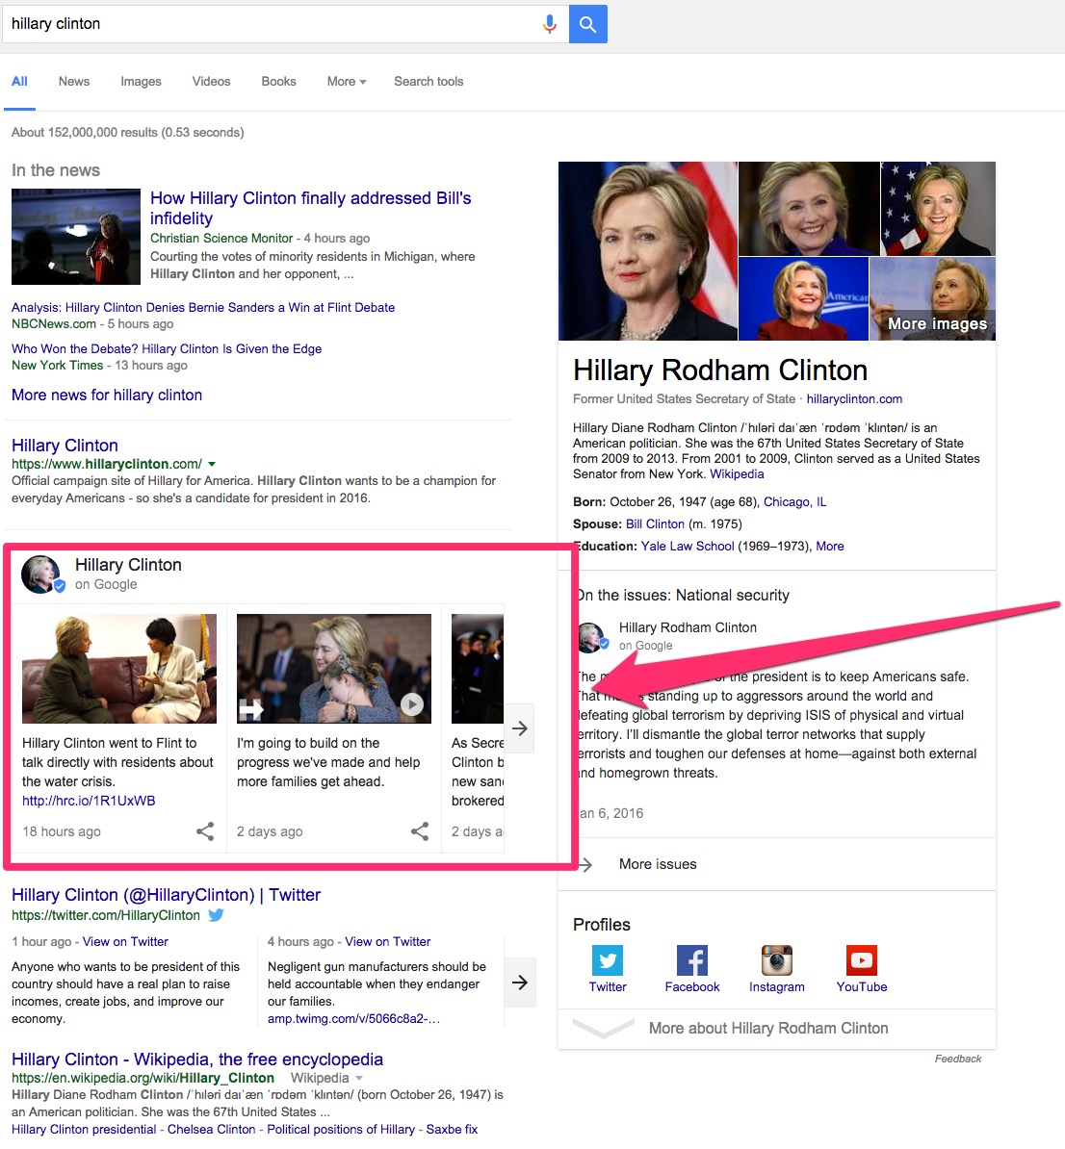Share the 'progress we've made' post
Image resolution: width=1065 pixels, height=1149 pixels.
pyautogui.click(x=420, y=831)
